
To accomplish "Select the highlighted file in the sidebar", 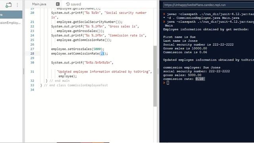I will [11, 15].
